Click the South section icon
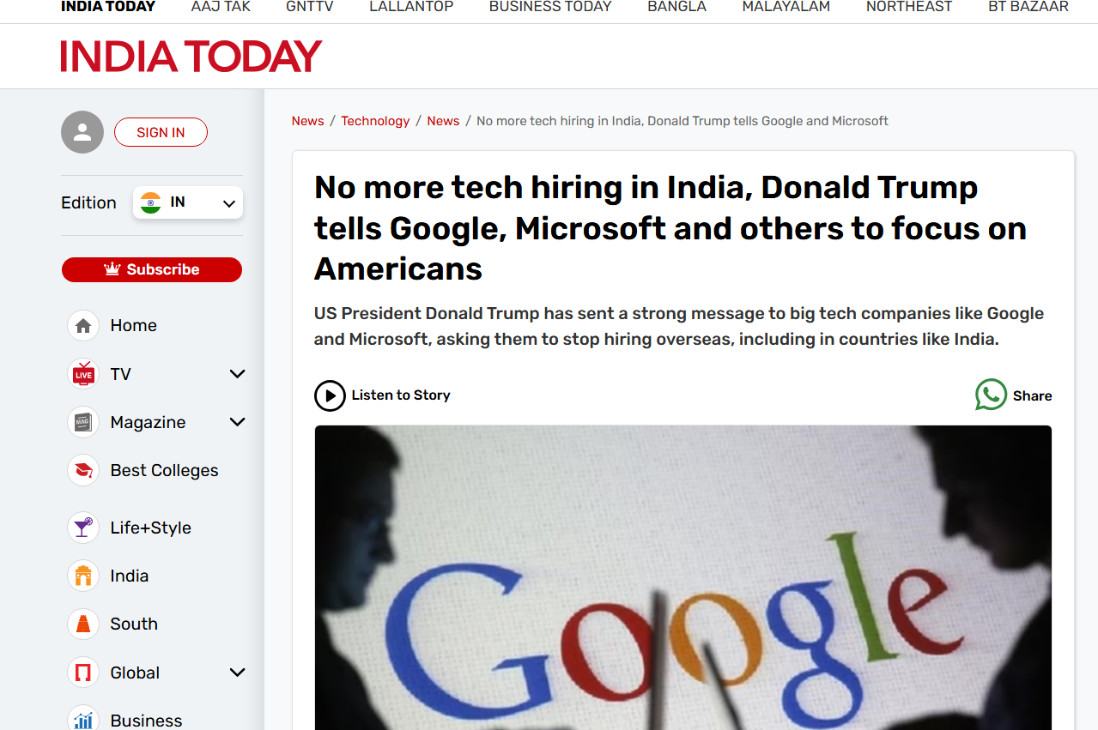The image size is (1098, 730). click(83, 624)
